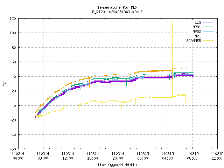This screenshot has width=224, height=168.
Task: Click the y-axis tick label 100
Action: [13, 33]
